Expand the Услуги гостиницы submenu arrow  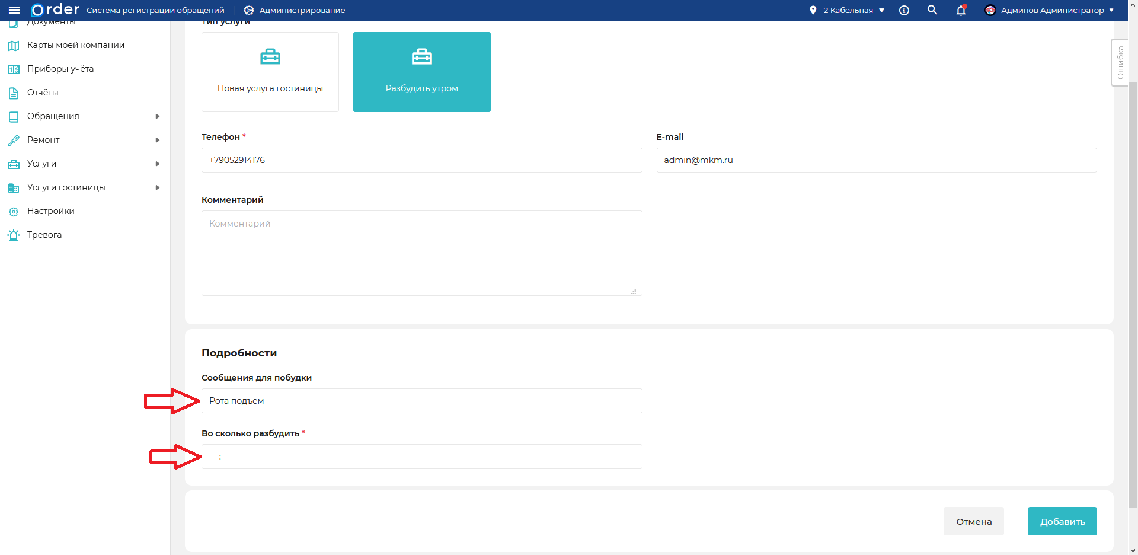point(157,187)
